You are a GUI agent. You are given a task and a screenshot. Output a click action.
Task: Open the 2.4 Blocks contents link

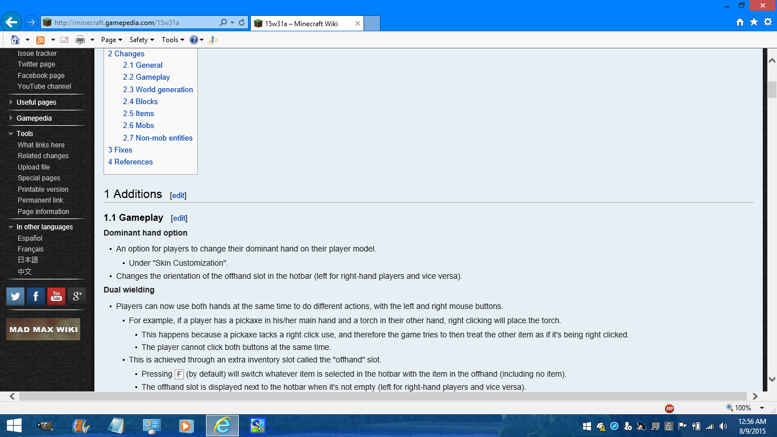coord(140,101)
